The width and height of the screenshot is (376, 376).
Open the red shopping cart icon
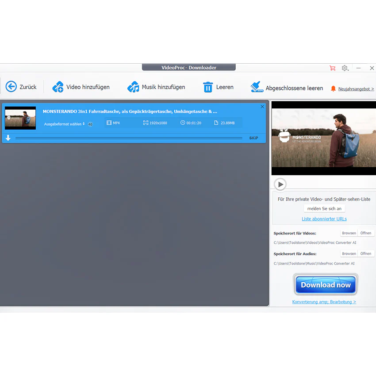point(332,68)
